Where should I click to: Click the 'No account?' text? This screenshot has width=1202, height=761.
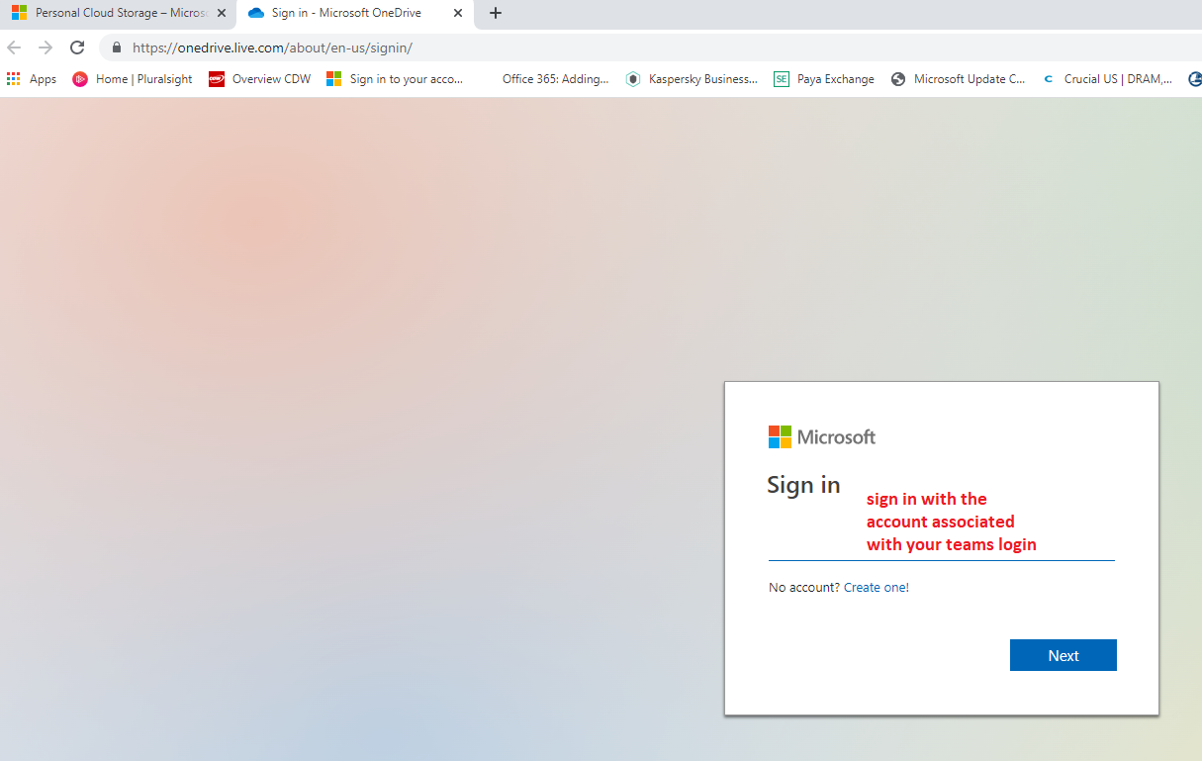pyautogui.click(x=804, y=588)
